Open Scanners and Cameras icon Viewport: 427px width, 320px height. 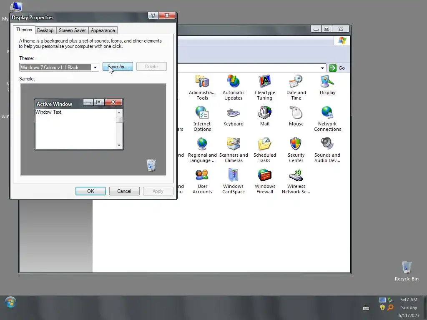point(234,150)
